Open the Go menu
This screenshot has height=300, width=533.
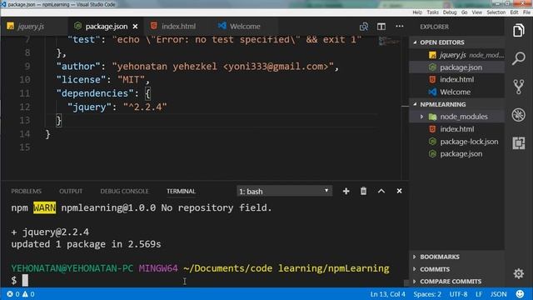pos(464,12)
